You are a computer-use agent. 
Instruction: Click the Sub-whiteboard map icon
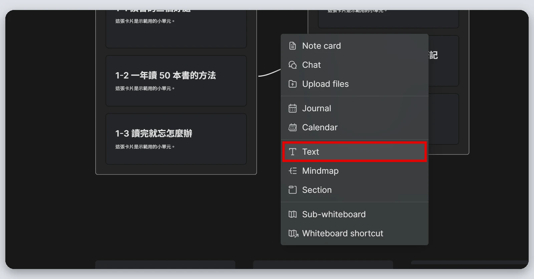[292, 214]
